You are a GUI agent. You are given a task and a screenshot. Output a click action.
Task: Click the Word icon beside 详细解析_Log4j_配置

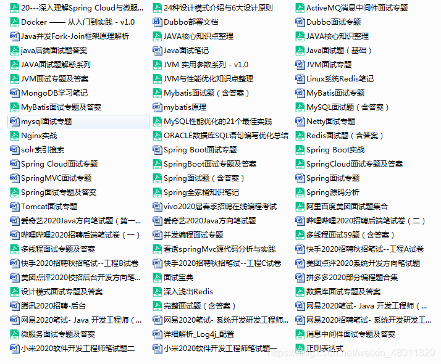(157, 334)
